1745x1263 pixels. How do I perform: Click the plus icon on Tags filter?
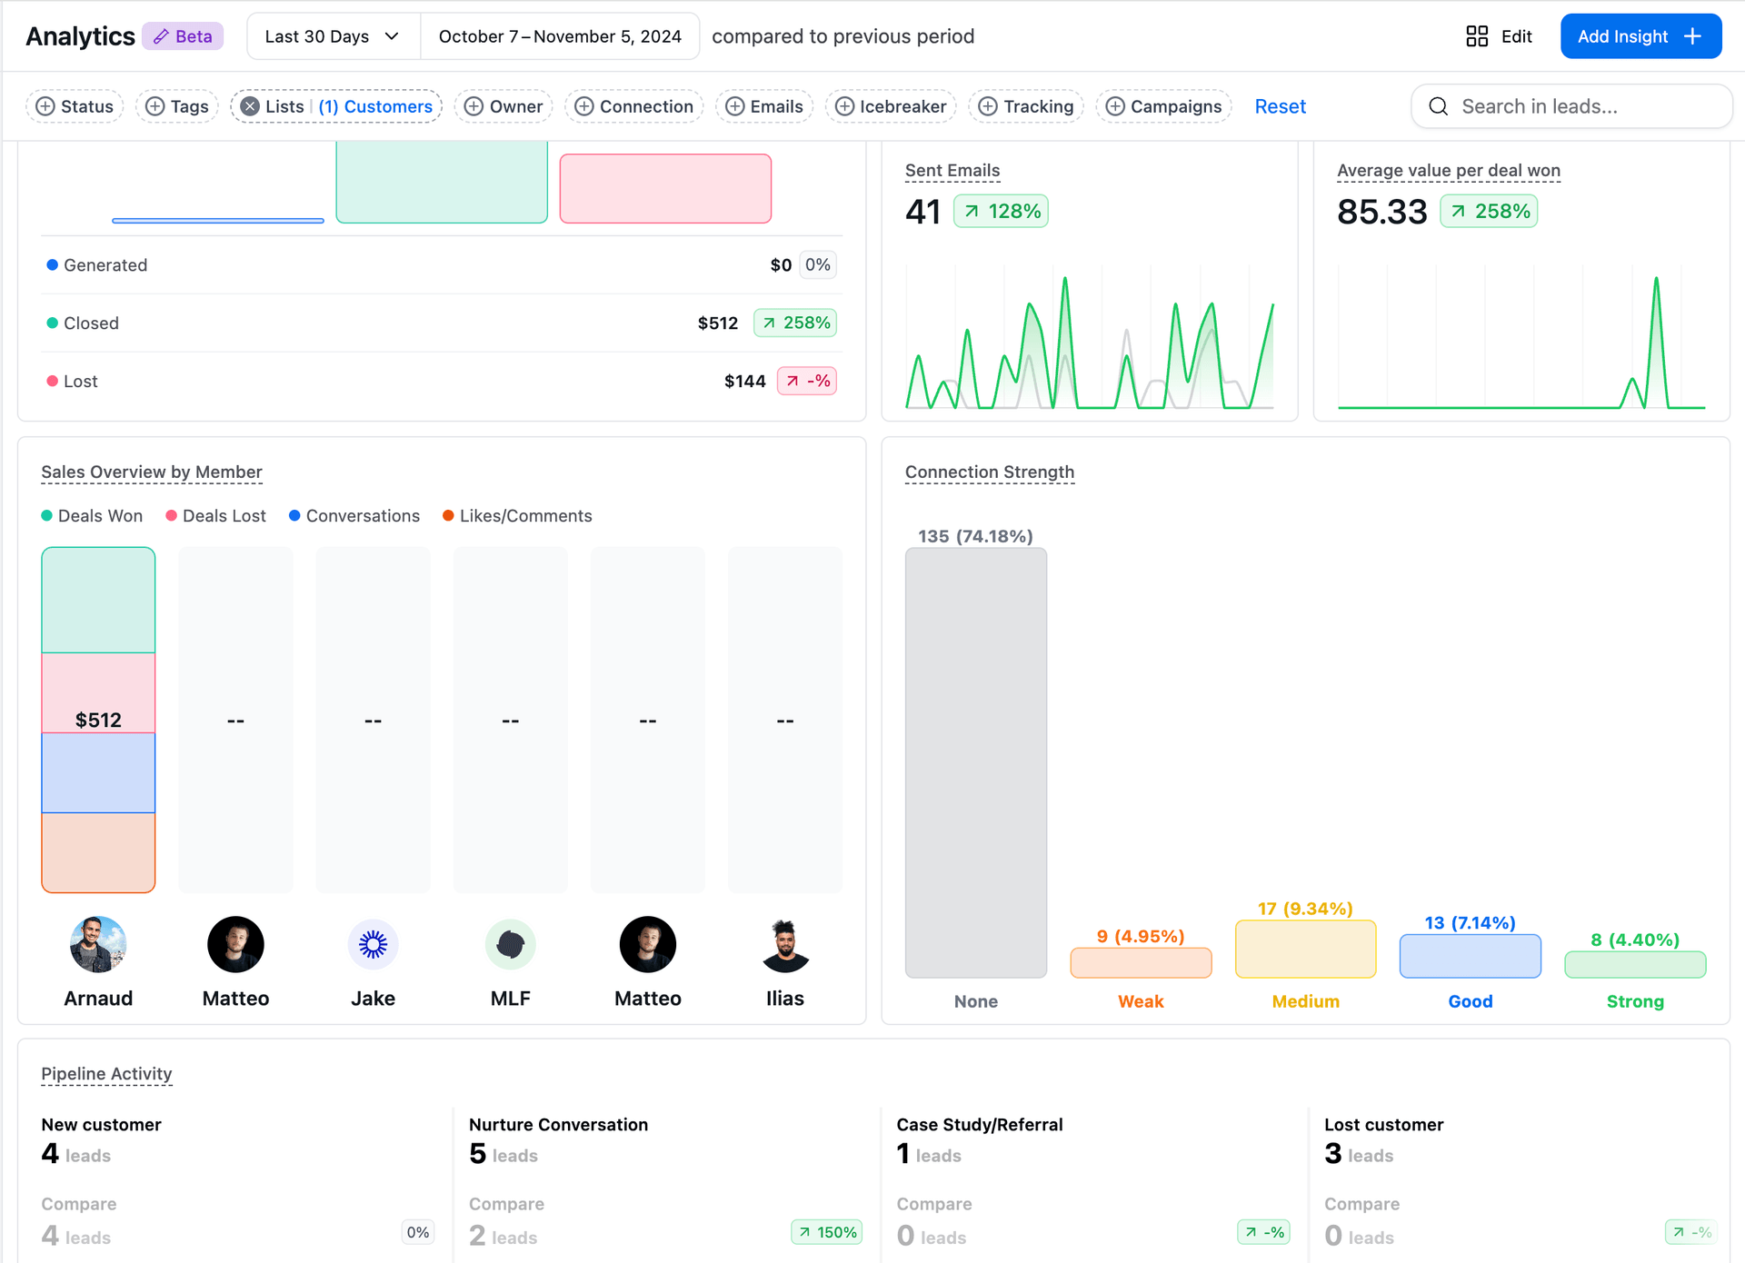(155, 106)
